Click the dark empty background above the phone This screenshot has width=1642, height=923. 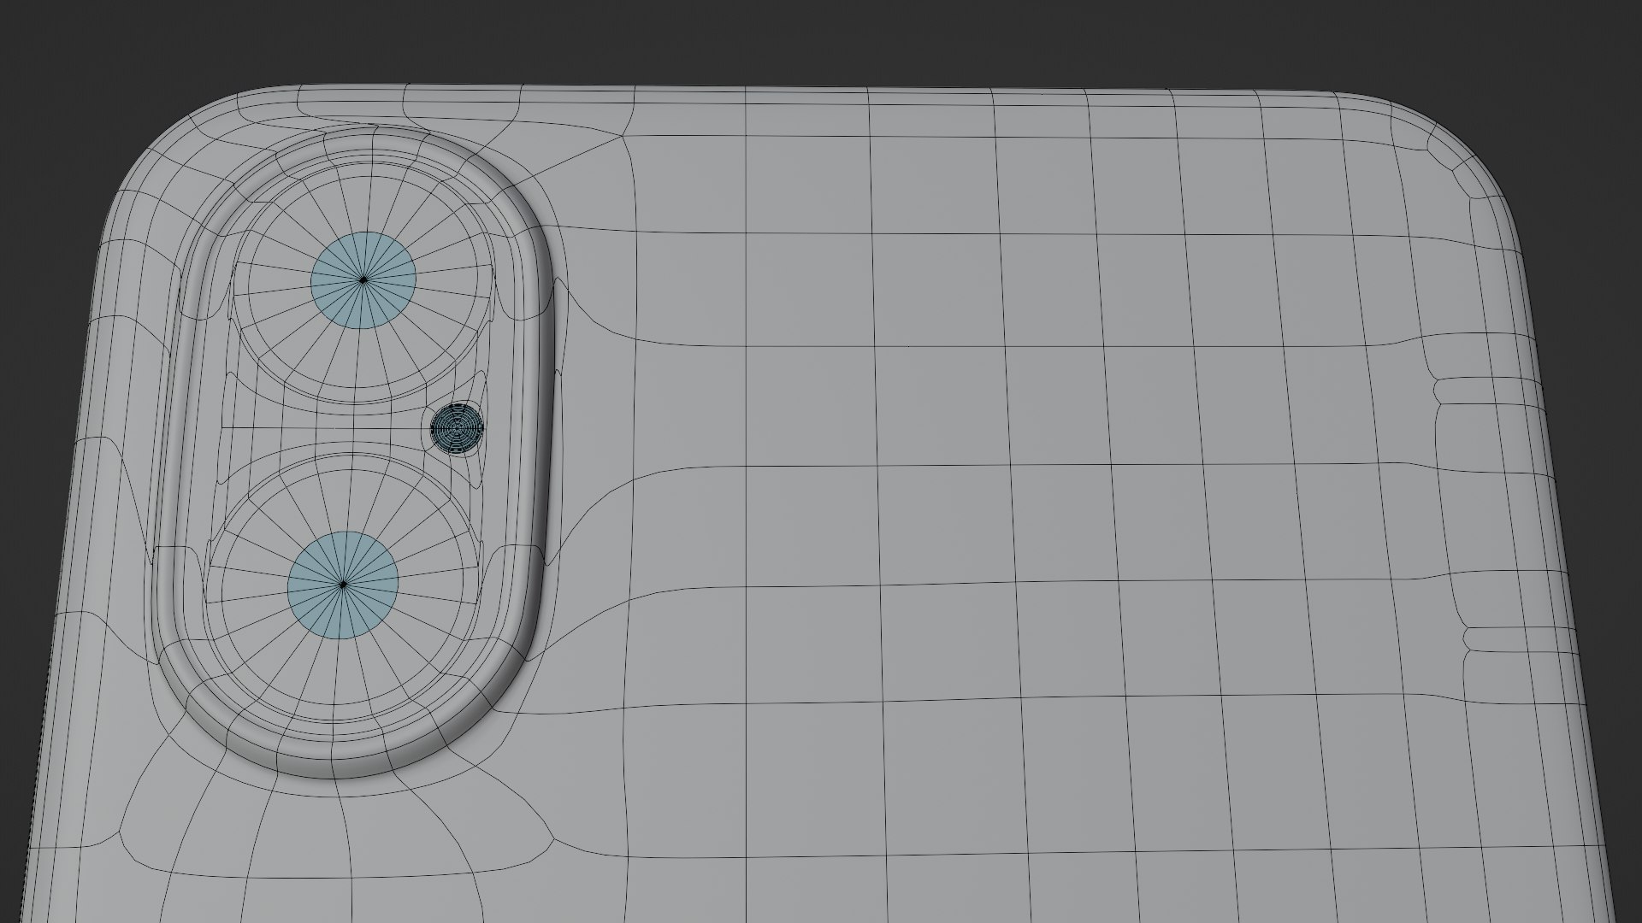coord(821,38)
